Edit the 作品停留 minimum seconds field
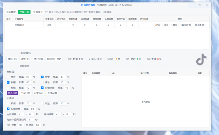 [x=58, y=114]
